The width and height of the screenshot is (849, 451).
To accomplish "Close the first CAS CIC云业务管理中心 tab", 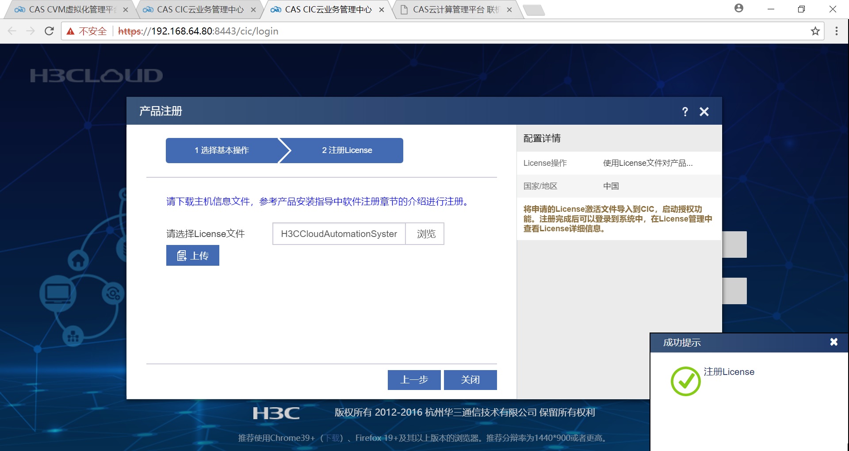I will click(253, 10).
